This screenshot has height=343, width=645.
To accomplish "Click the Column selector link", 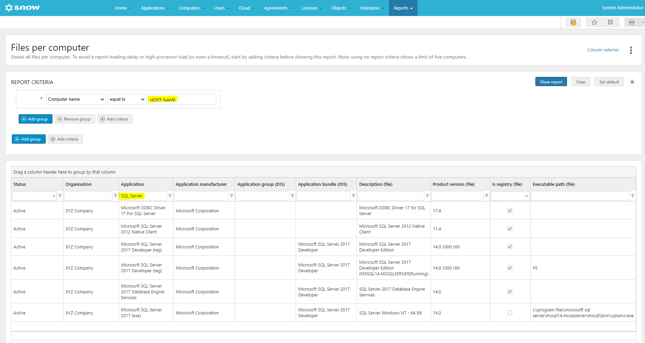I will tap(603, 50).
